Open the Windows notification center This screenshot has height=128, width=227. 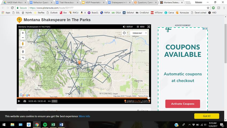[222, 125]
